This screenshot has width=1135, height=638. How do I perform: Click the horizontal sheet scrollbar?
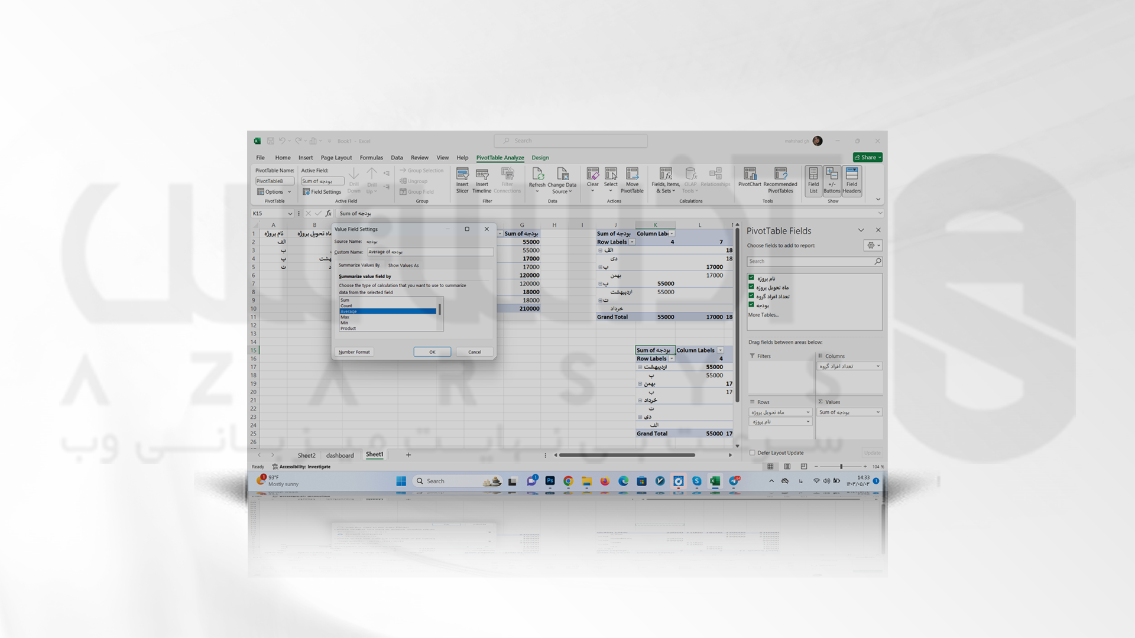pyautogui.click(x=627, y=455)
